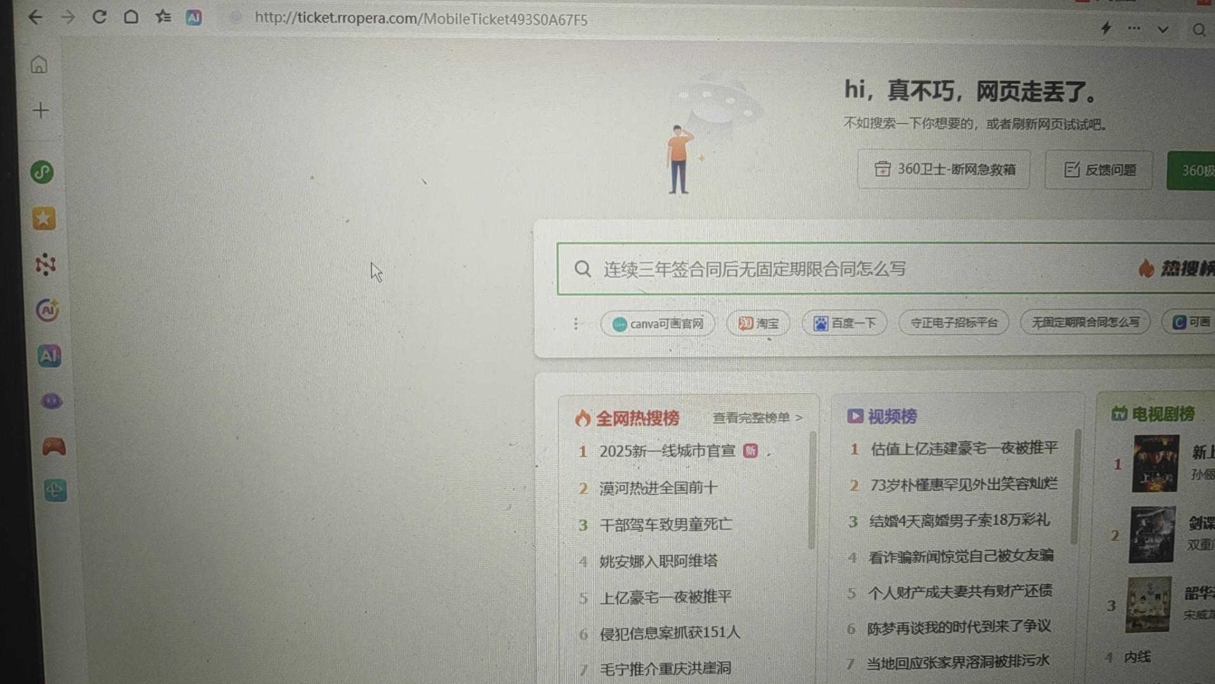Click the scrollbar of the 视频榜 list

[x=1074, y=486]
